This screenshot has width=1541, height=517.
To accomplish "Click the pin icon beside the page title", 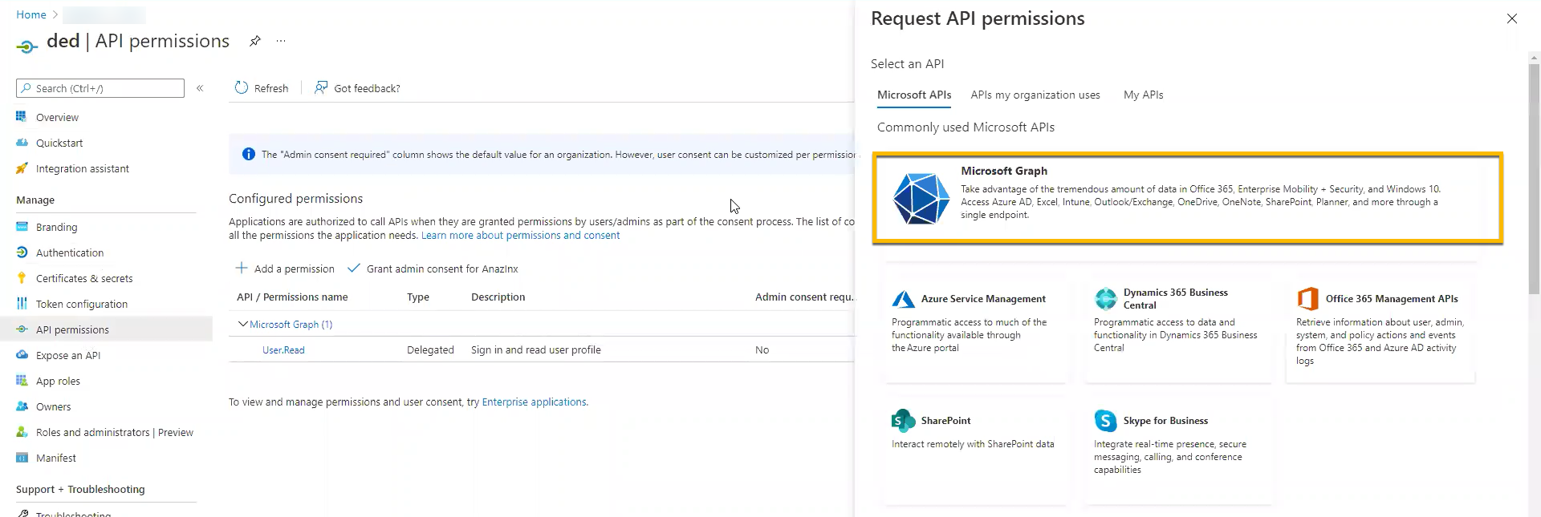I will point(254,41).
